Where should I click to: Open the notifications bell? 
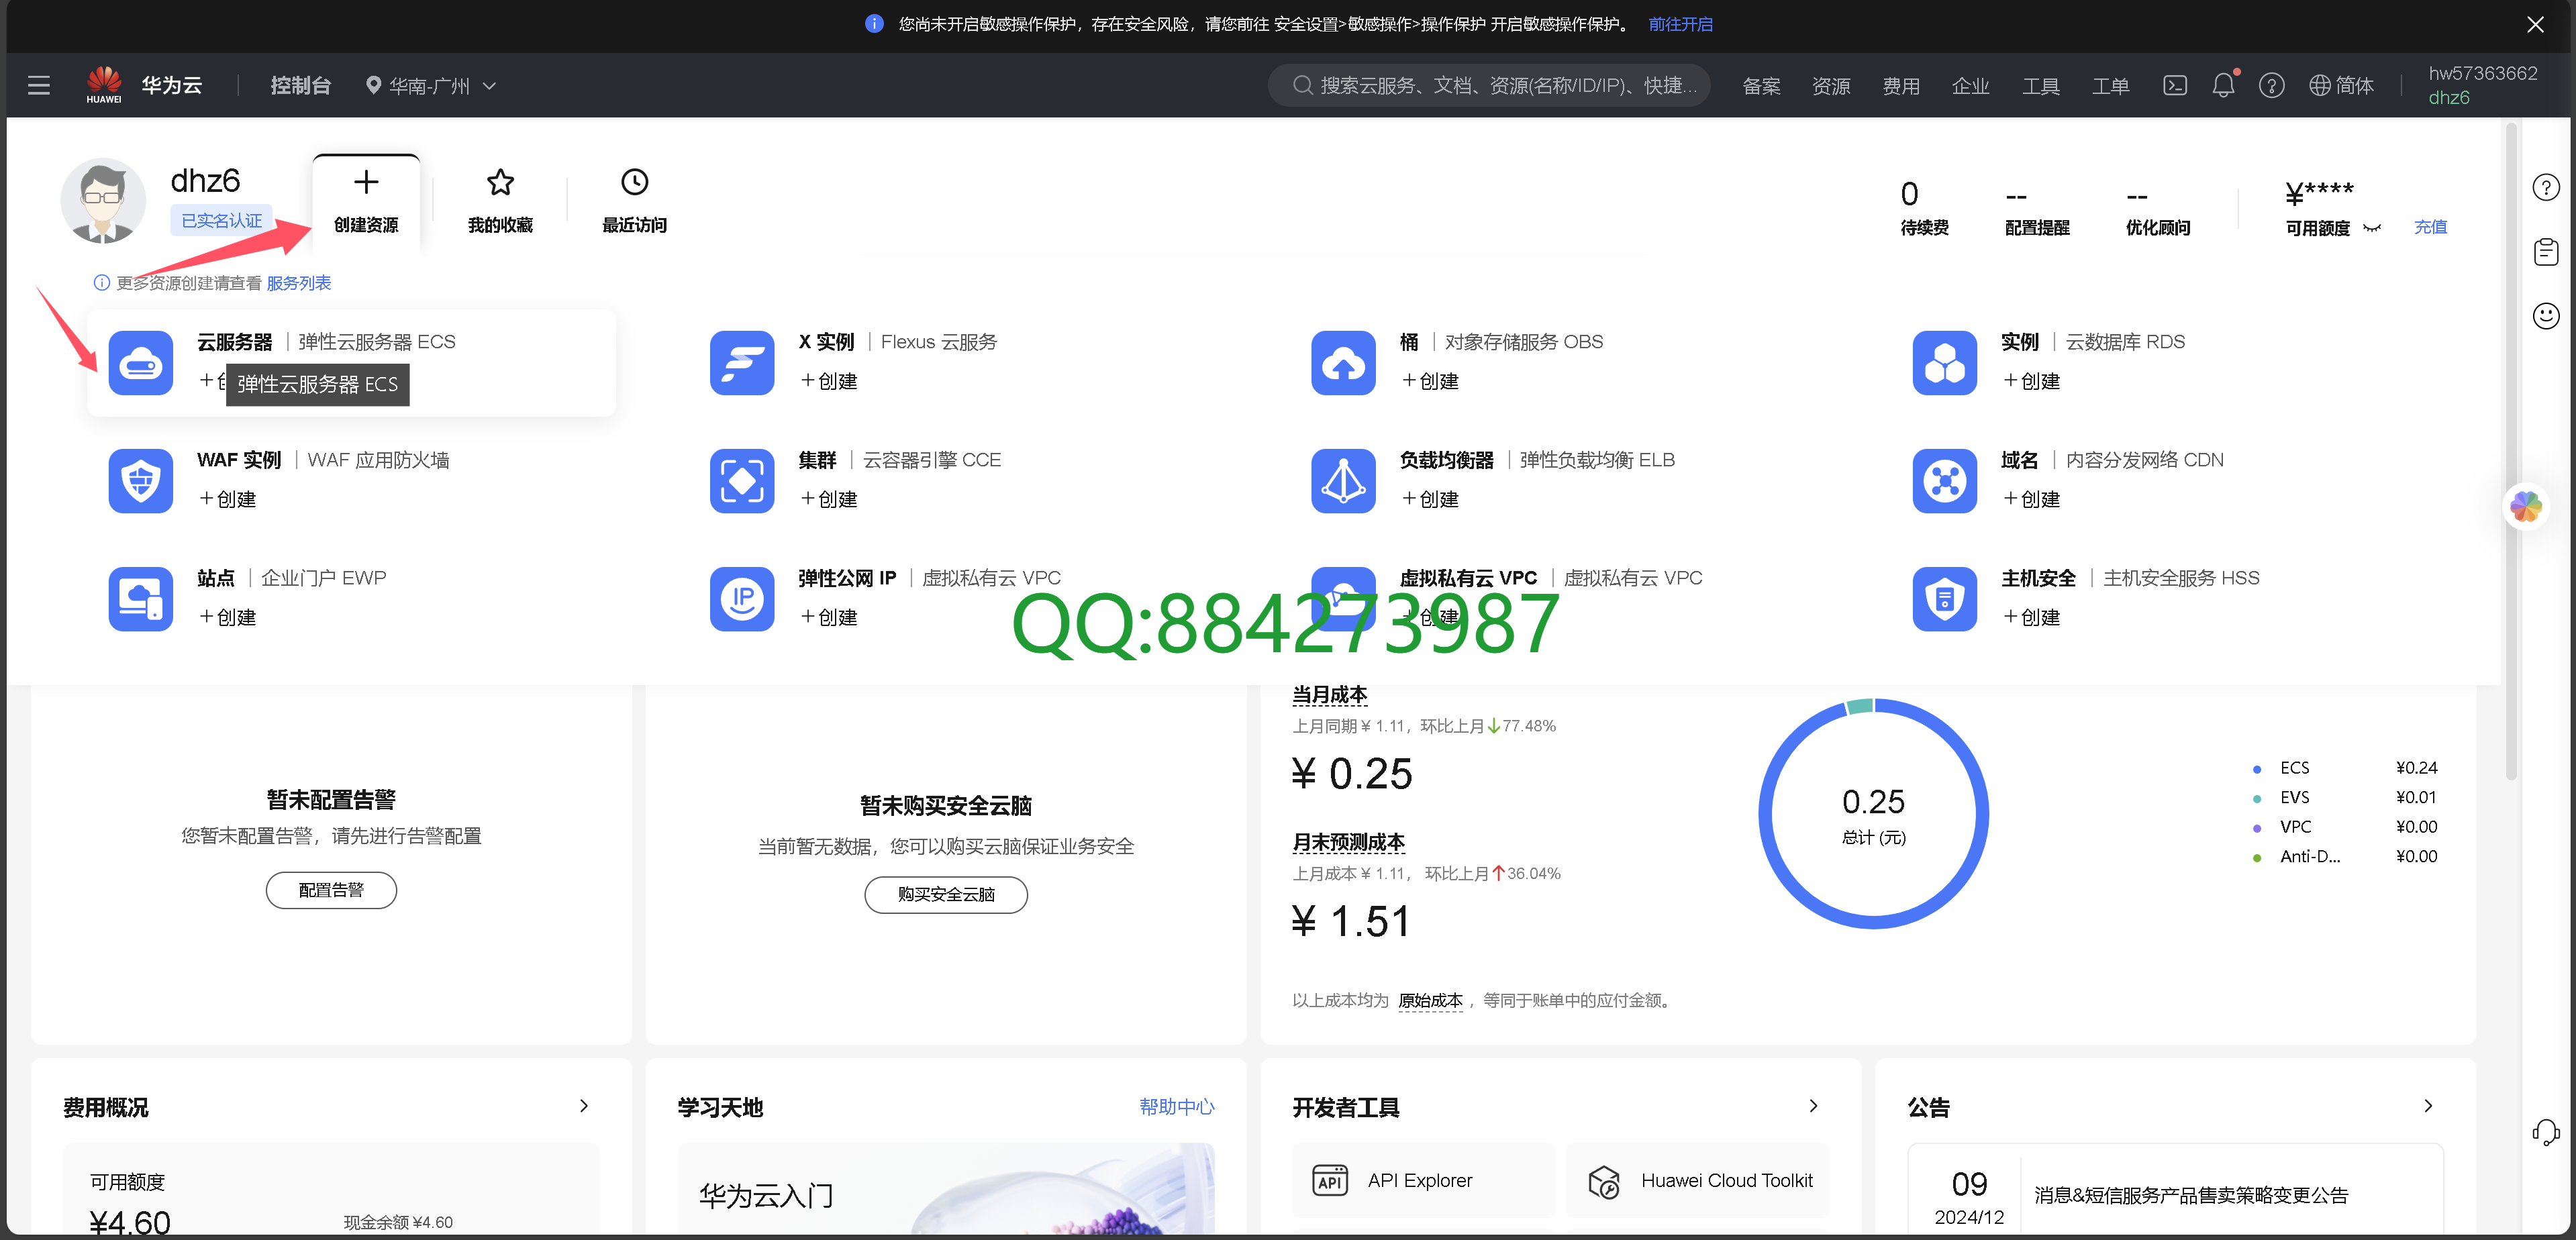pyautogui.click(x=2223, y=86)
